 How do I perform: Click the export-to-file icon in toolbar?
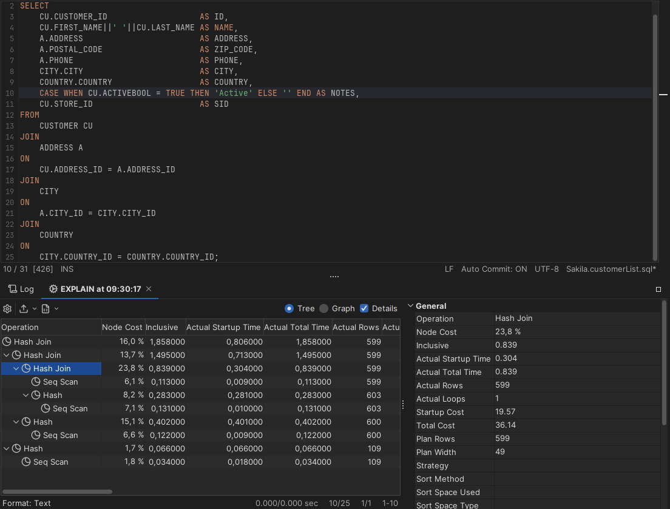(45, 309)
